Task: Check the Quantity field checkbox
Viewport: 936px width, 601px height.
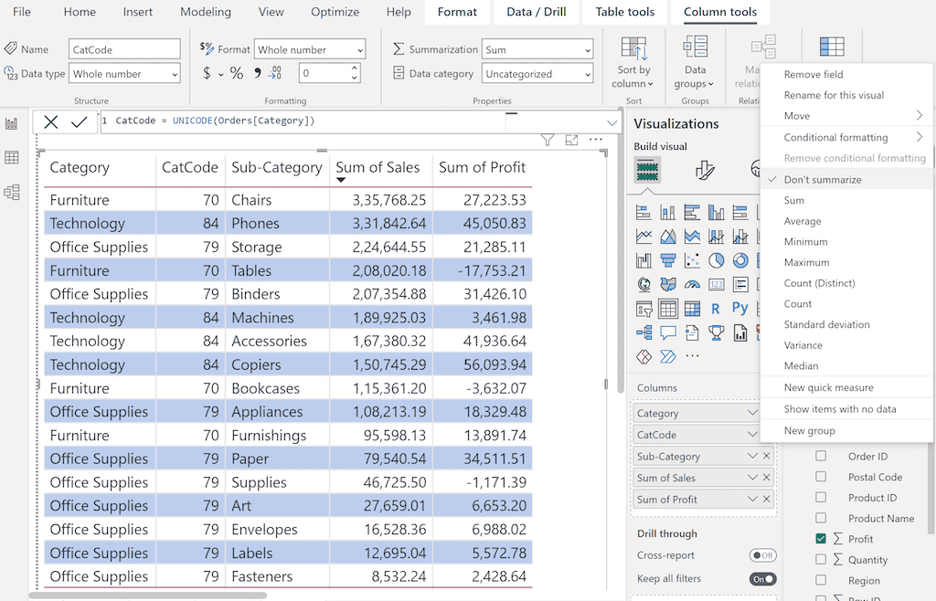Action: (820, 559)
